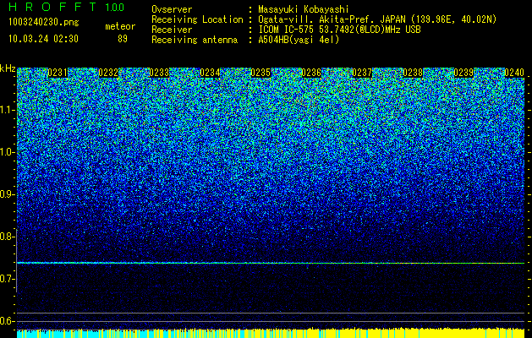The height and width of the screenshot is (338, 532).
Task: Click the bright green carrier signal line
Action: (x=271, y=263)
